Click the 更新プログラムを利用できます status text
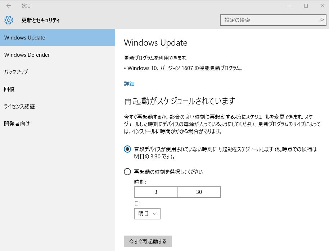329x251 pixels. [x=156, y=58]
